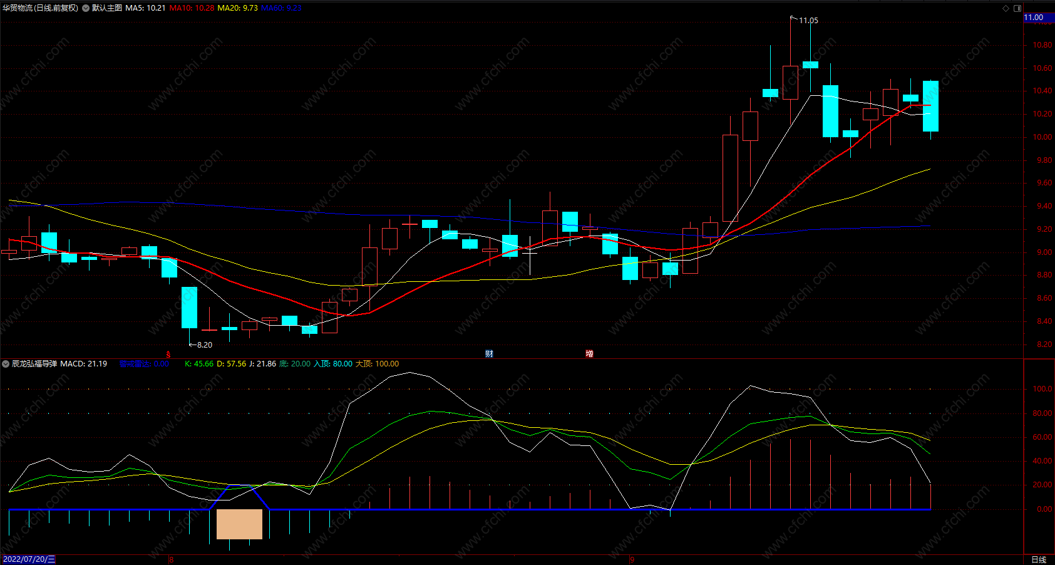Click the highlighted 11.00 price axis label
Viewport: 1055px width, 565px height.
click(1039, 18)
